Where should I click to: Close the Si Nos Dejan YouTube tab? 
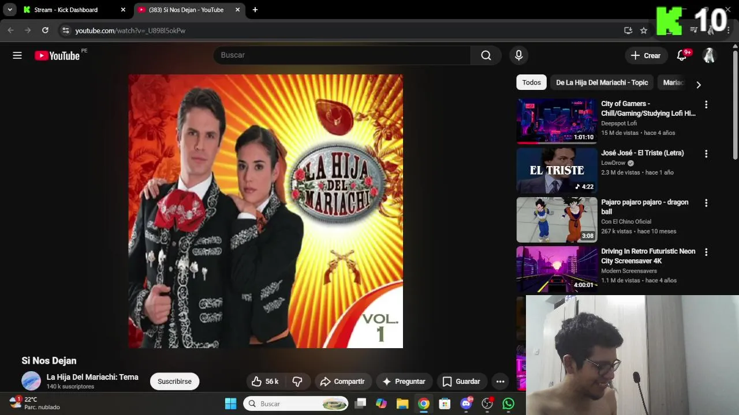[x=238, y=10]
